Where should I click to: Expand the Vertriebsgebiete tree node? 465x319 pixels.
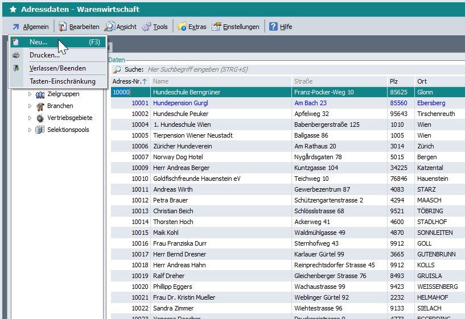30,118
